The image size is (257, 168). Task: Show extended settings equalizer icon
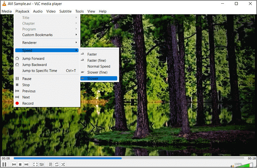point(41,164)
